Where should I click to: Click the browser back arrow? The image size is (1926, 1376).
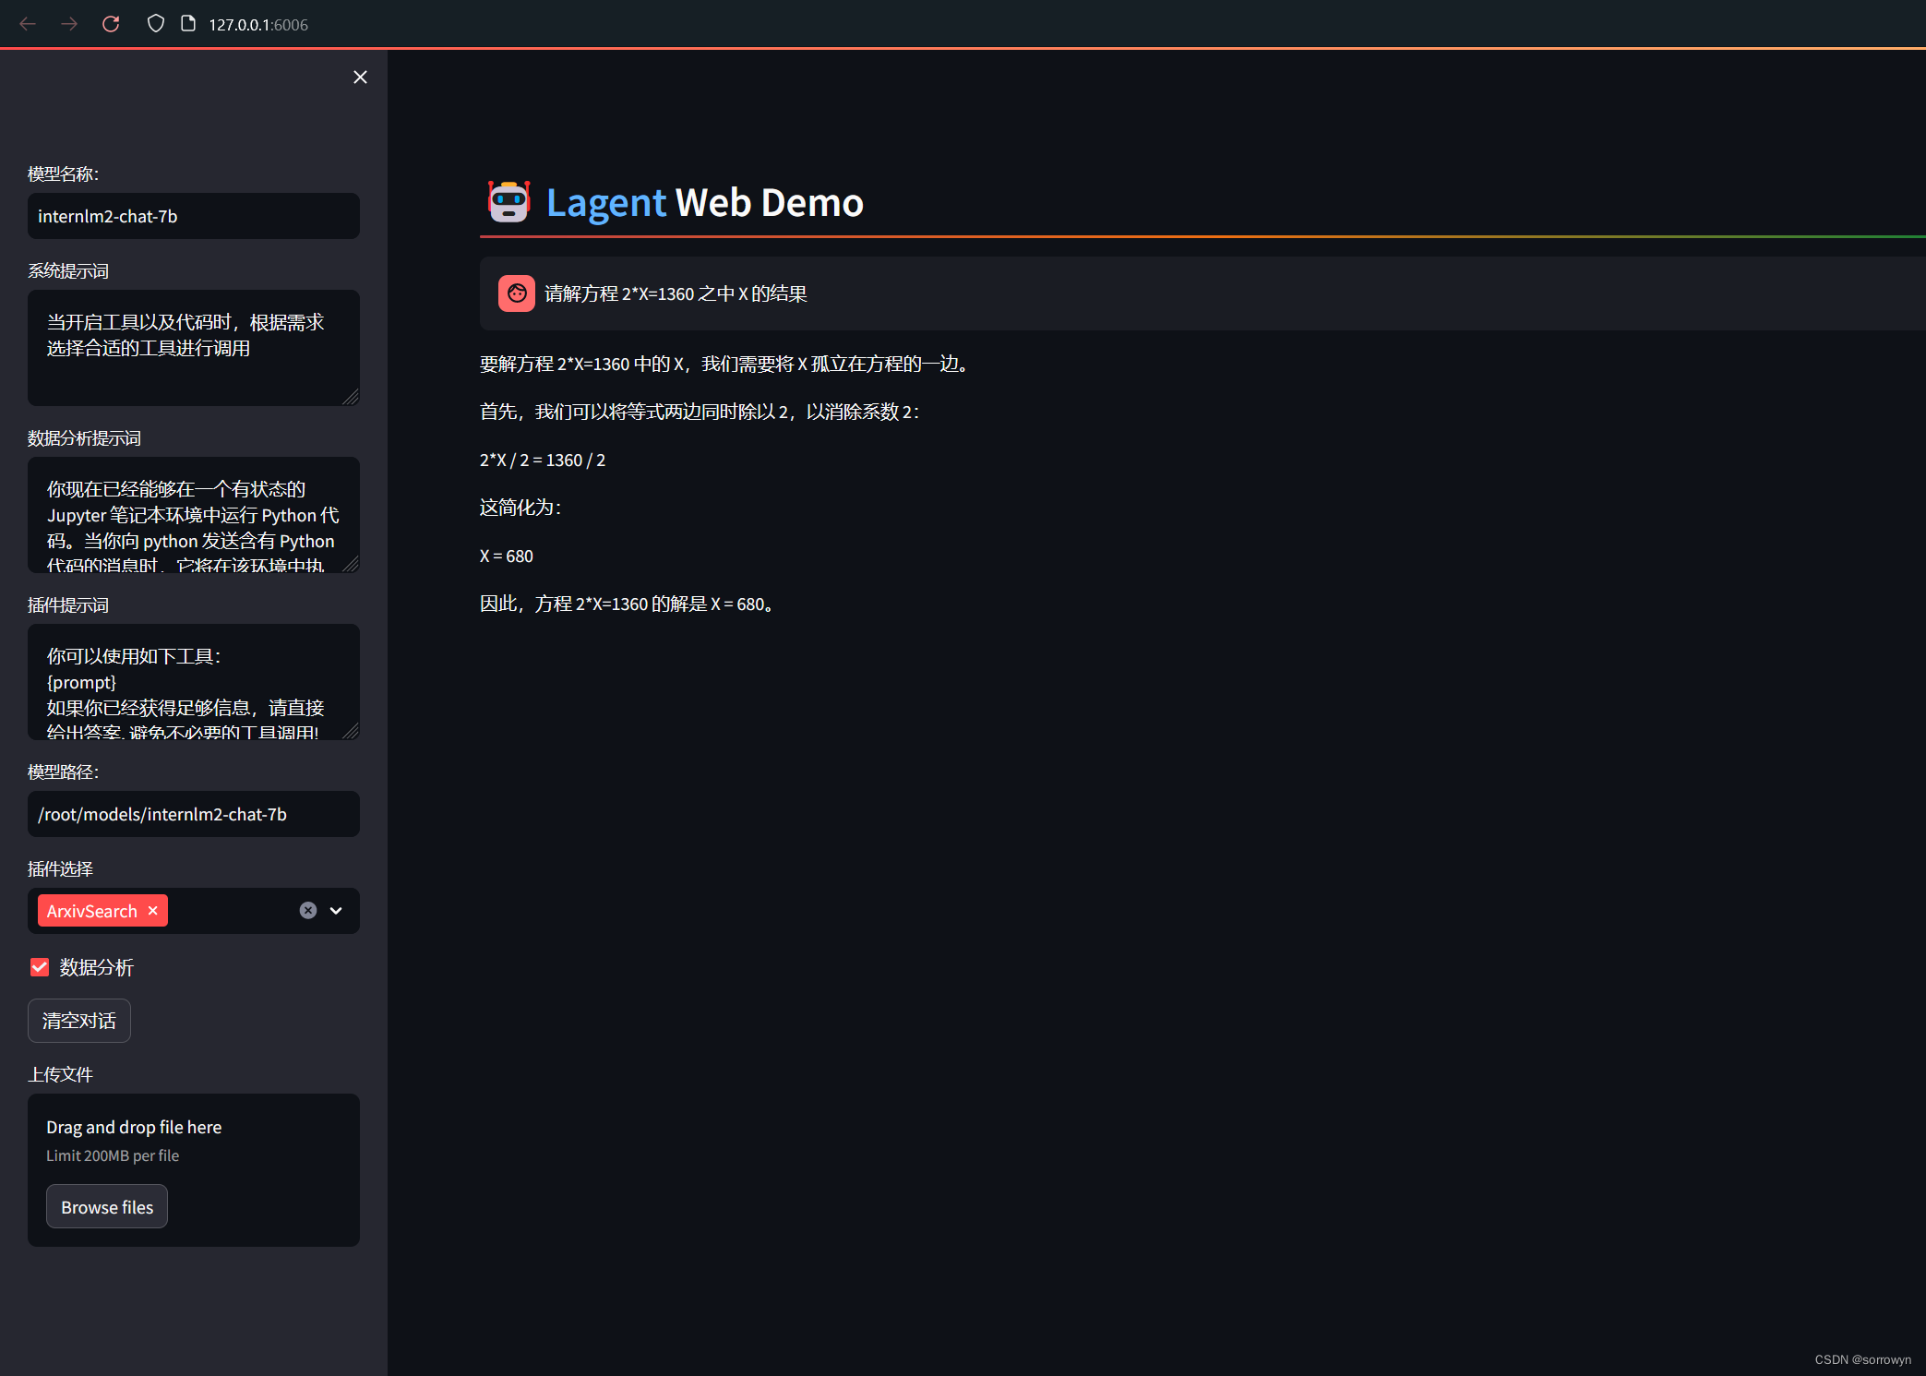(x=28, y=24)
